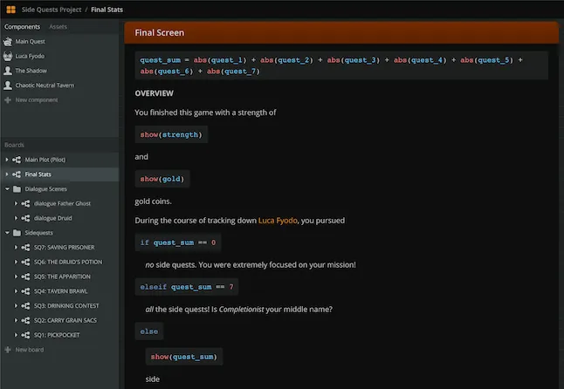This screenshot has width=564, height=389.
Task: Open the dialogue Druid board
Action: click(x=53, y=218)
